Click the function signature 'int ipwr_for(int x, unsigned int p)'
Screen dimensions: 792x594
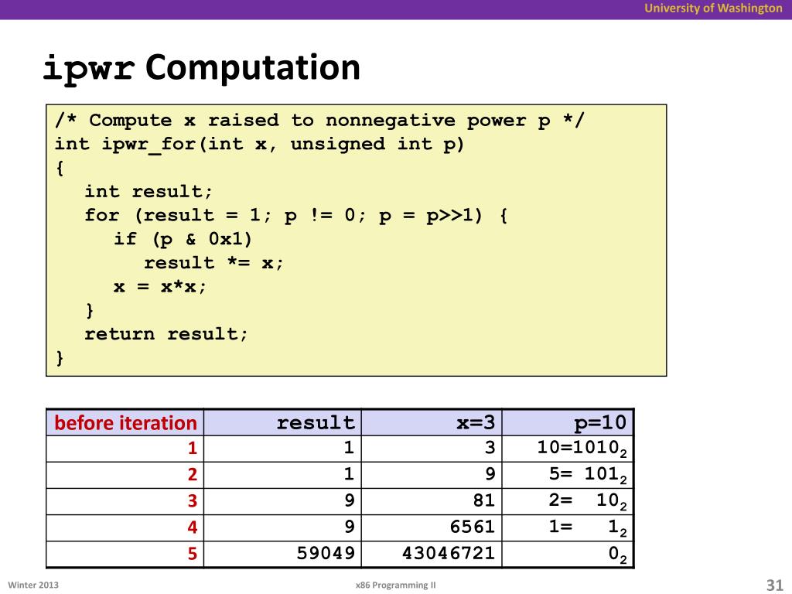point(259,145)
